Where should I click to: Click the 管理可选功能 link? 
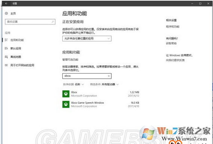click(x=70, y=60)
